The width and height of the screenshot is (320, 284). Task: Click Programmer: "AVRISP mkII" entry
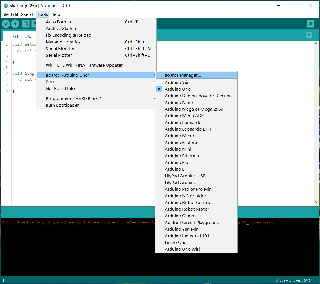[96, 98]
